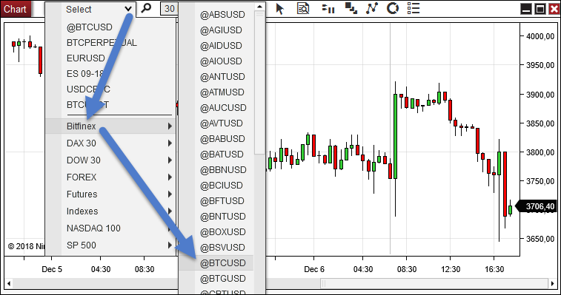The width and height of the screenshot is (561, 295).
Task: Click the magnifying glass search icon
Action: (145, 8)
